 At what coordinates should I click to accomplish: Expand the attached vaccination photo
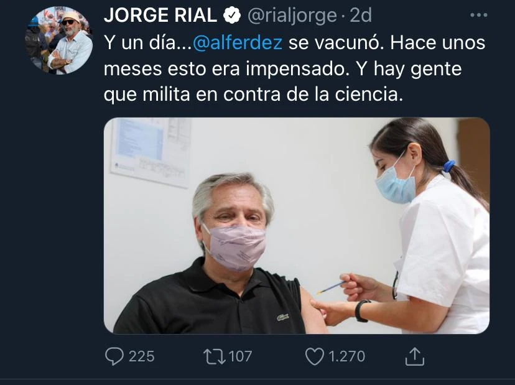click(297, 226)
